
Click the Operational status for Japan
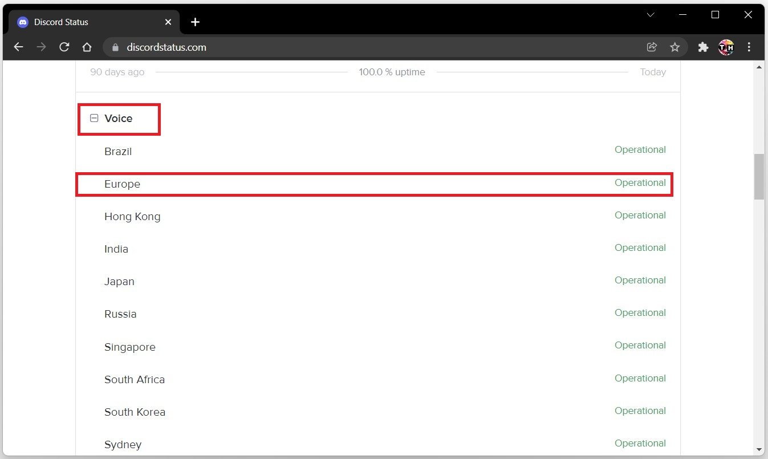pos(640,281)
